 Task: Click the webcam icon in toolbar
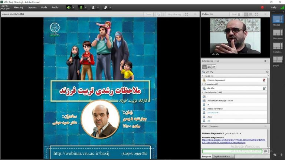click(93, 7)
